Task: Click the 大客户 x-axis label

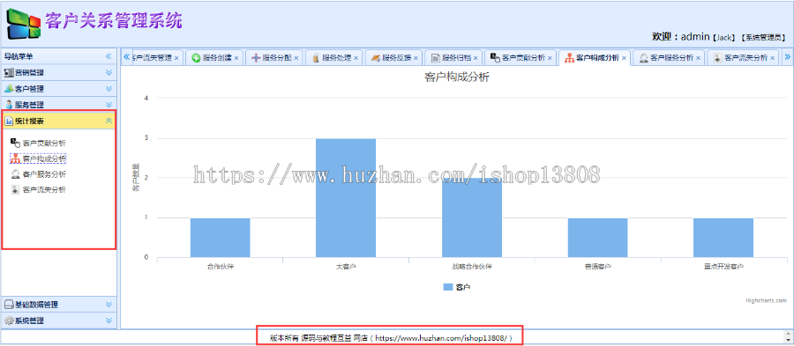Action: coord(346,266)
